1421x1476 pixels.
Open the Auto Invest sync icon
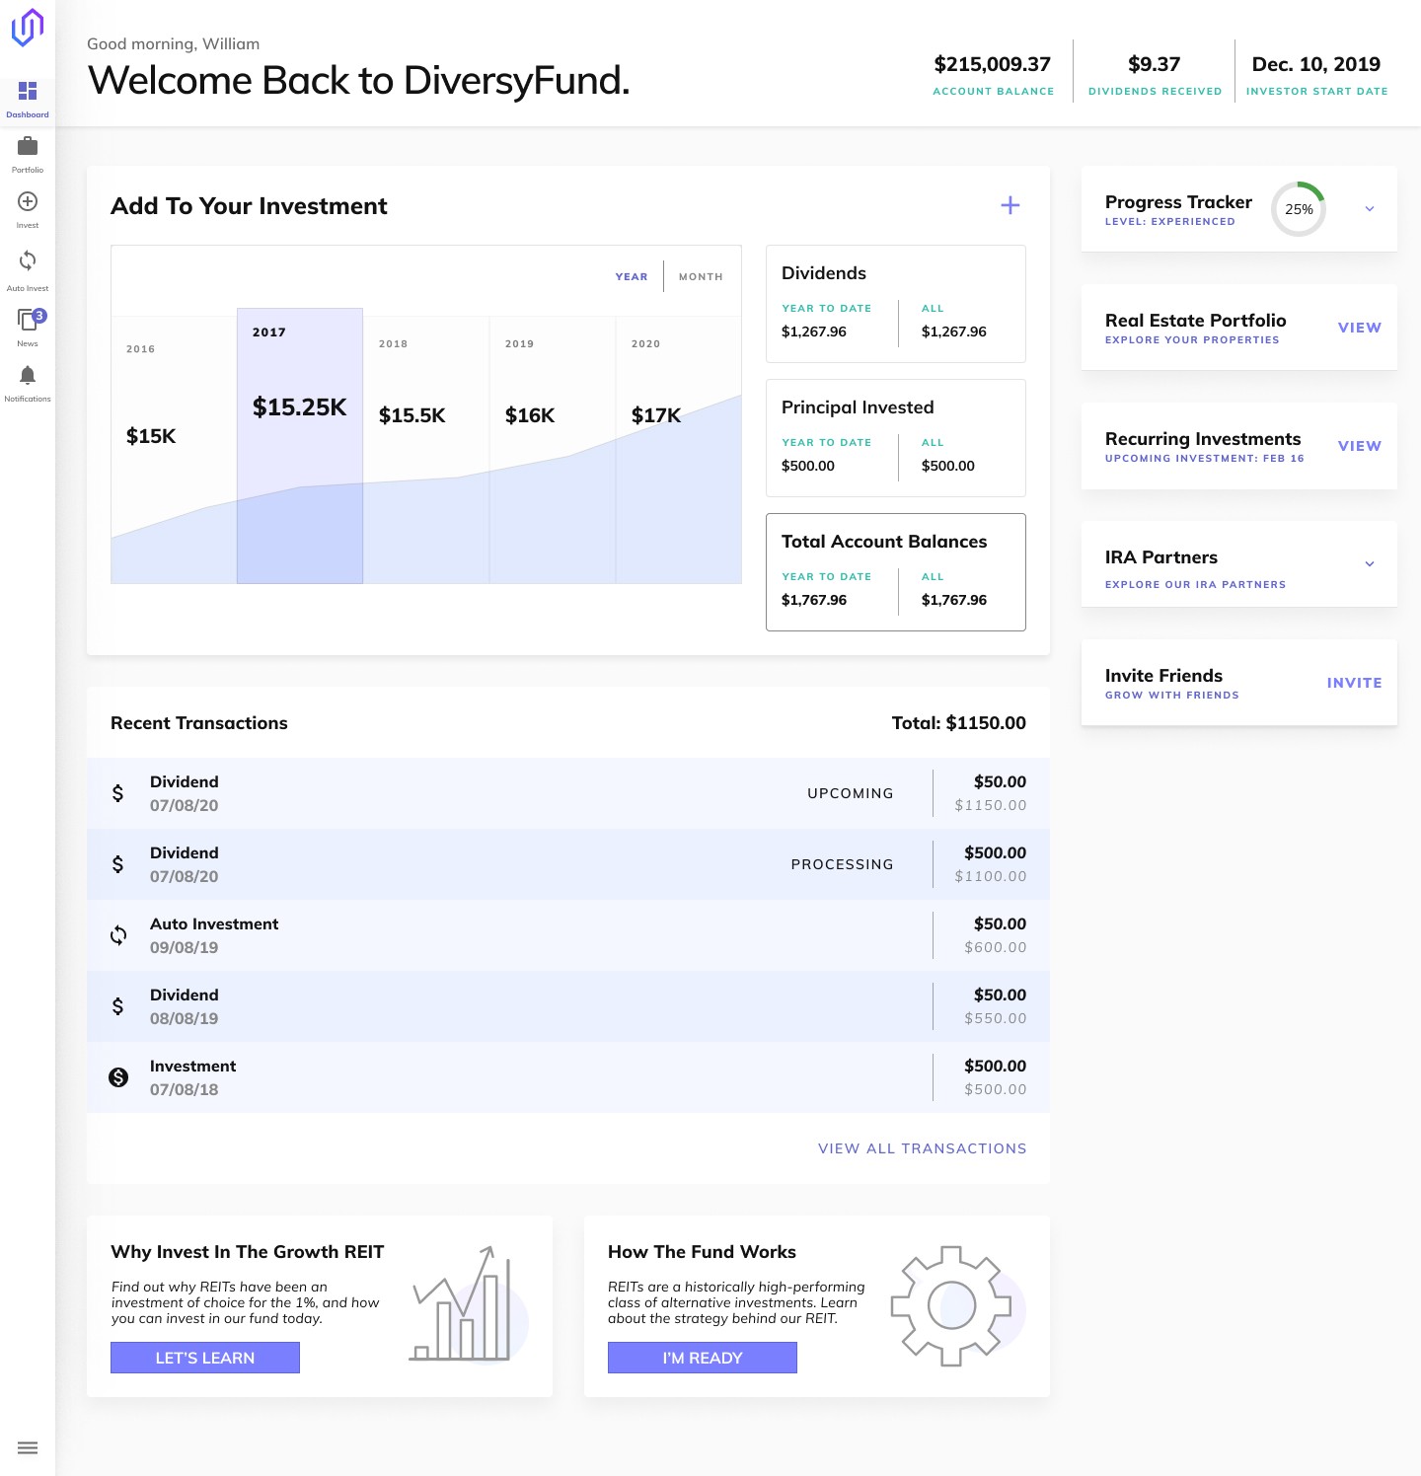[x=28, y=260]
